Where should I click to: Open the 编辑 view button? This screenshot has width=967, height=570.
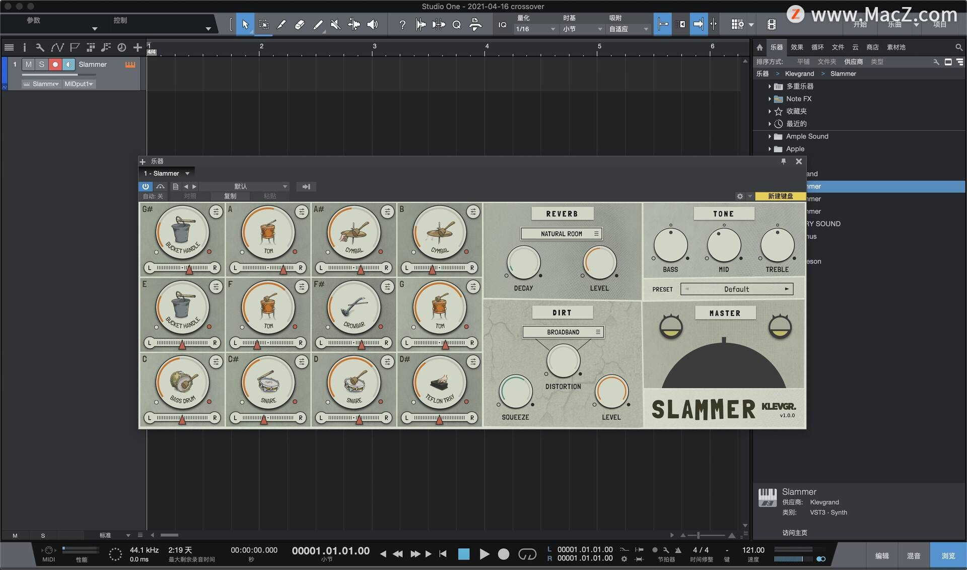(882, 555)
